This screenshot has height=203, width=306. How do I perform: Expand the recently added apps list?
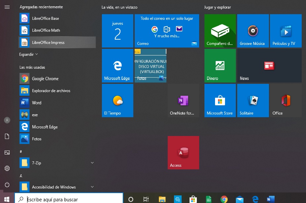coord(28,54)
